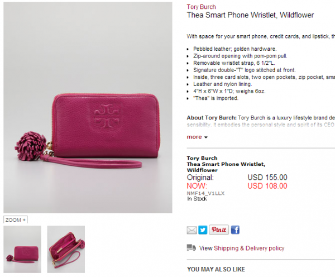This screenshot has height=277, width=335.
Task: Click the ZOOM + button
Action: point(16,219)
